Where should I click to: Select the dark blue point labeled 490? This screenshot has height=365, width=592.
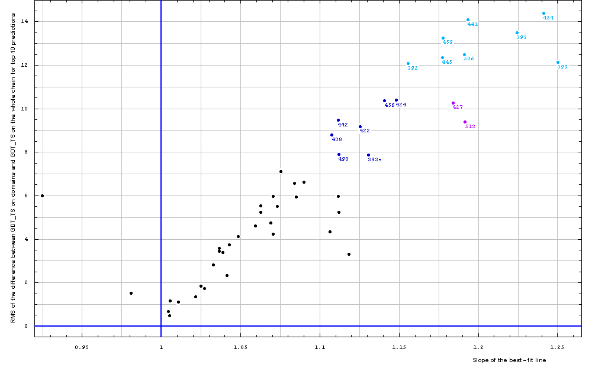(339, 155)
